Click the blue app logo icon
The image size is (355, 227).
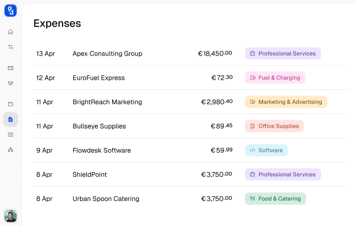point(11,11)
